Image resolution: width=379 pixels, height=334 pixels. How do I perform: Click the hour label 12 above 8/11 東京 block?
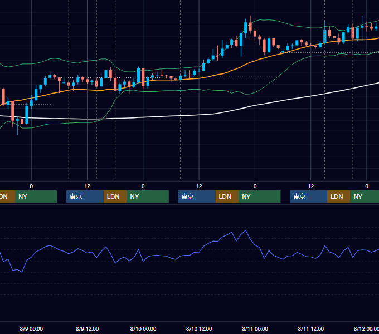[310, 186]
